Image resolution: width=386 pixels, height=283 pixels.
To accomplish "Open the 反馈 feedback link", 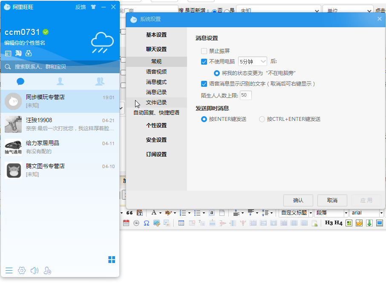I will coord(81,7).
